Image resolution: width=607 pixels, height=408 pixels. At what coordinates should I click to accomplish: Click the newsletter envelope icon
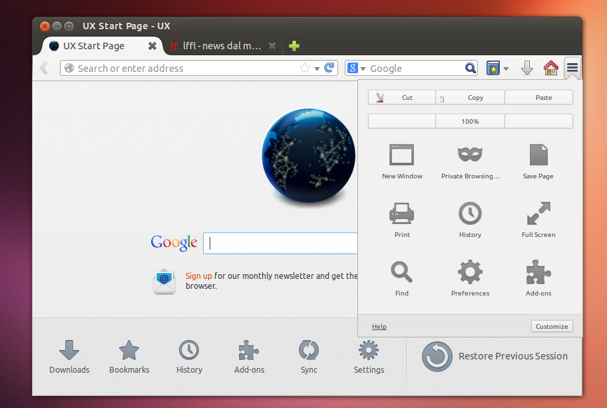tap(164, 281)
